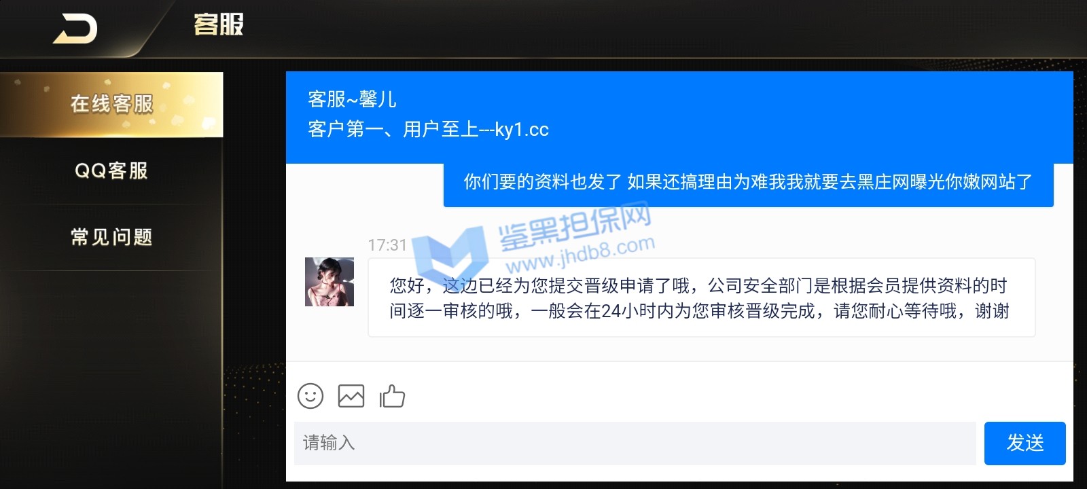Click the back arrow icon

point(75,29)
